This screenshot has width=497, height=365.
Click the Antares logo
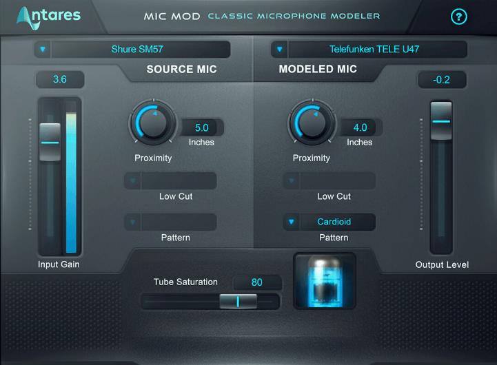coord(48,18)
